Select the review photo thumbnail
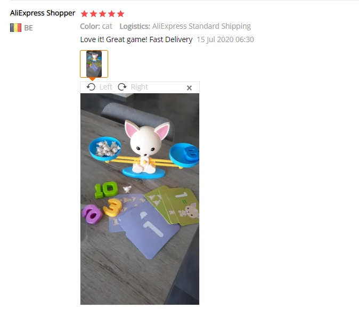359x309 pixels. tap(94, 64)
